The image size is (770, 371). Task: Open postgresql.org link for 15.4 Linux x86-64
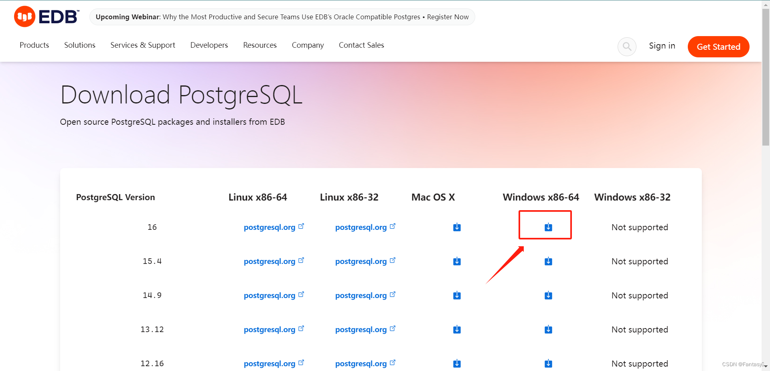tap(274, 261)
